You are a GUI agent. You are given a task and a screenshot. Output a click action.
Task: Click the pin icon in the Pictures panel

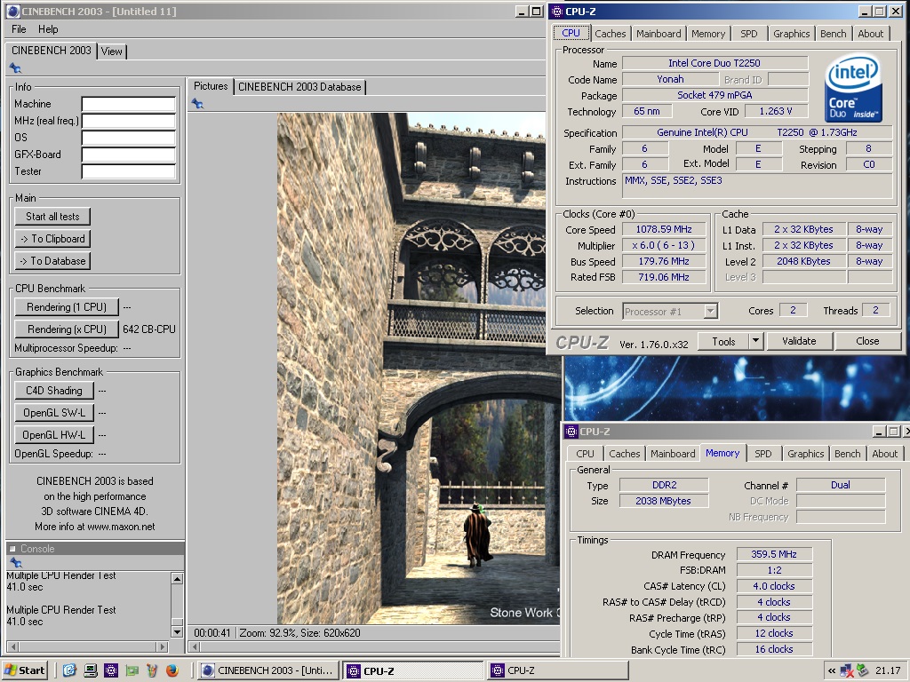197,104
